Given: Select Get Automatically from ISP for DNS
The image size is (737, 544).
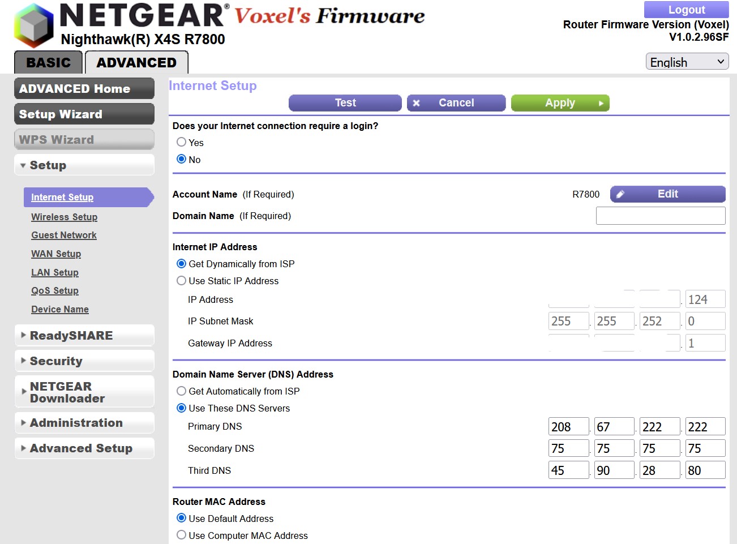Looking at the screenshot, I should pyautogui.click(x=182, y=391).
